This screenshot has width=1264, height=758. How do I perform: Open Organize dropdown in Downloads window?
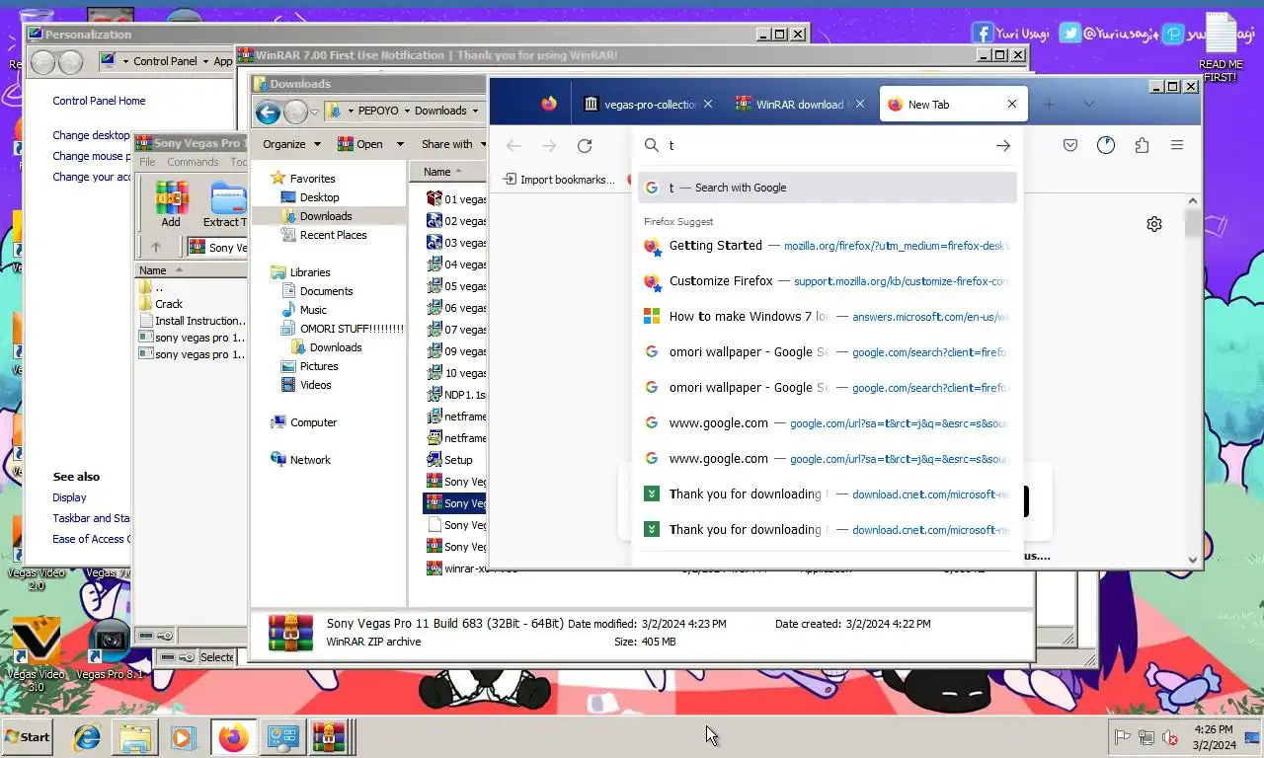(291, 144)
